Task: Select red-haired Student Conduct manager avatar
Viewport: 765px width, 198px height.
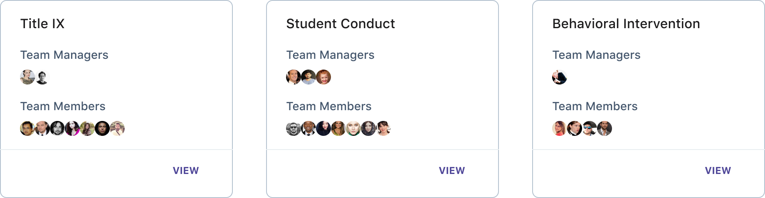Action: tap(323, 77)
